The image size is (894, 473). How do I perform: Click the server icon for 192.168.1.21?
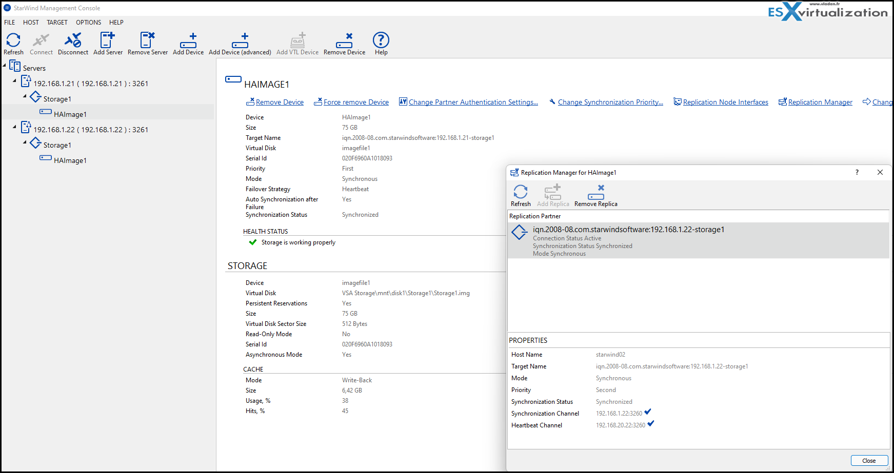coord(26,81)
